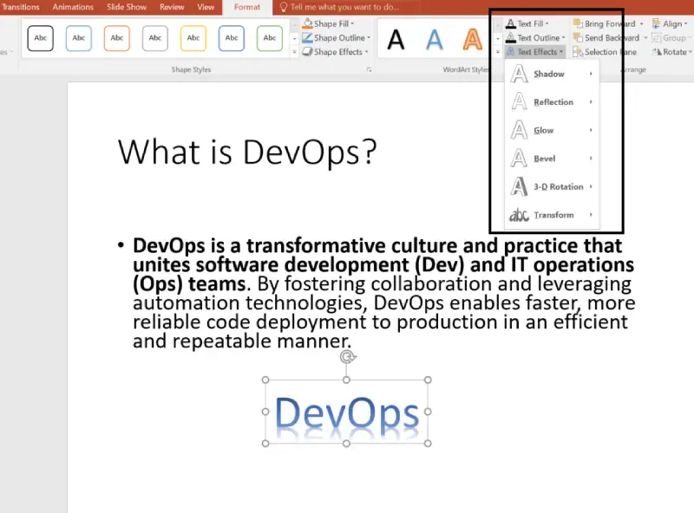The height and width of the screenshot is (513, 694).
Task: Click the 3-D Rotation letter icon
Action: click(519, 186)
